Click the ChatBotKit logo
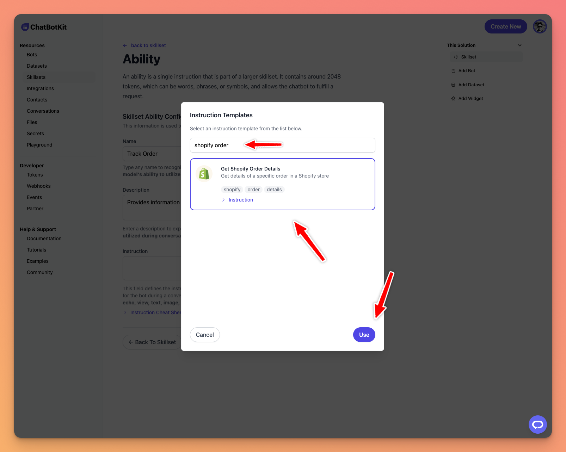 pos(44,27)
